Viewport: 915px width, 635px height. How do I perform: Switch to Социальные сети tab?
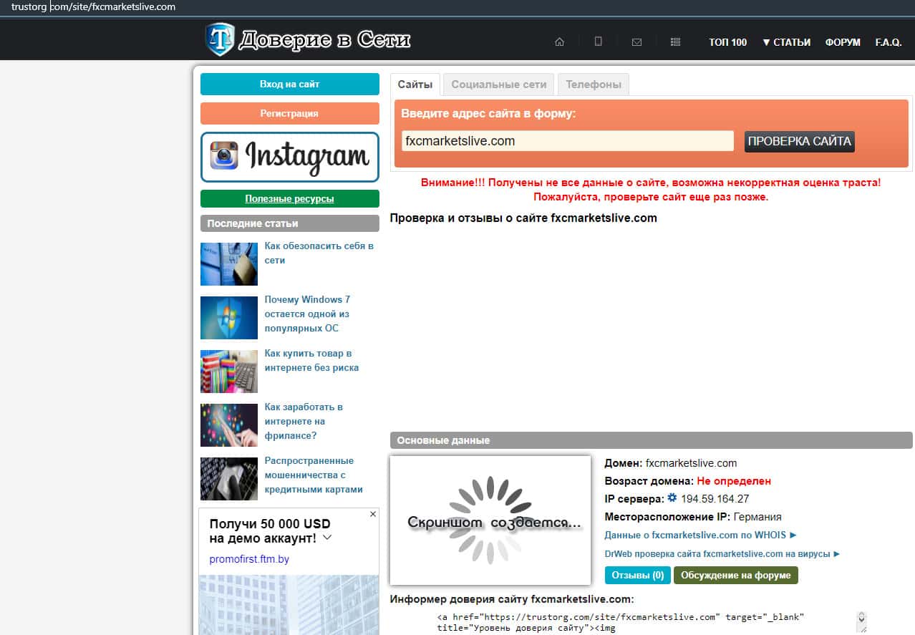[499, 84]
